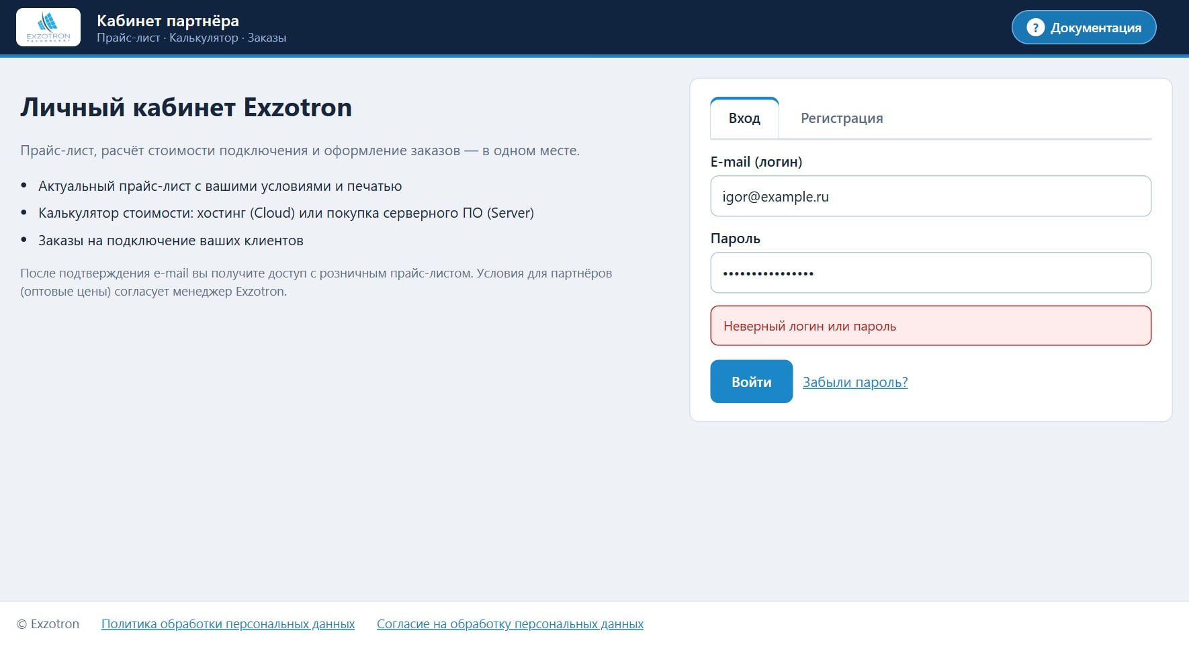Click the Exzotron logo in the header
The width and height of the screenshot is (1189, 645).
48,28
